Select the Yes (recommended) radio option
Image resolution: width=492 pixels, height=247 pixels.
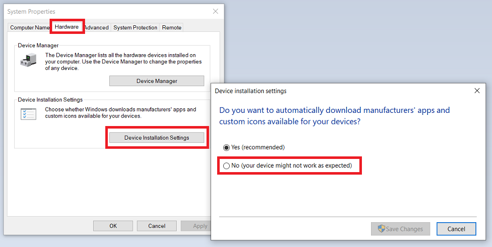pos(226,147)
